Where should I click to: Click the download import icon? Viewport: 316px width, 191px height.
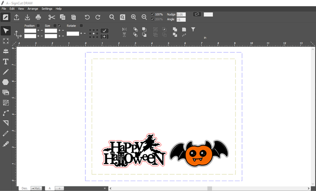[28, 17]
